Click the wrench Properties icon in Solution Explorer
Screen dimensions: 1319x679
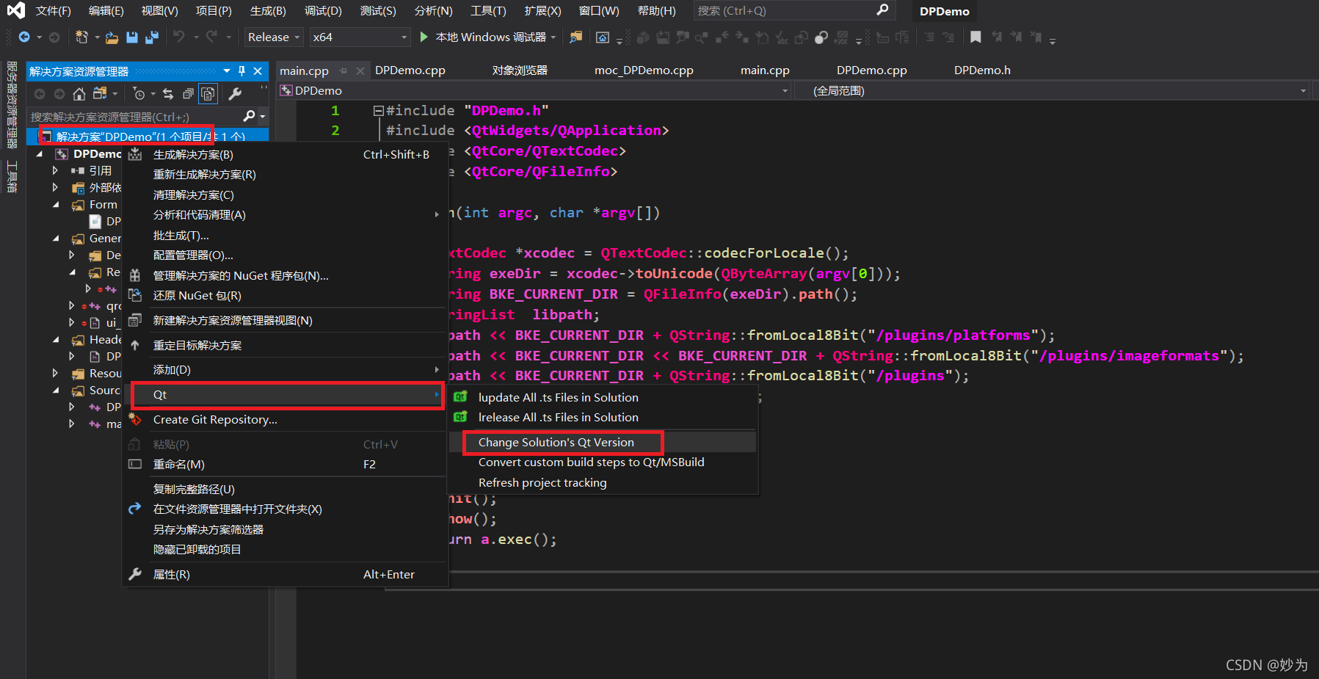click(x=235, y=93)
